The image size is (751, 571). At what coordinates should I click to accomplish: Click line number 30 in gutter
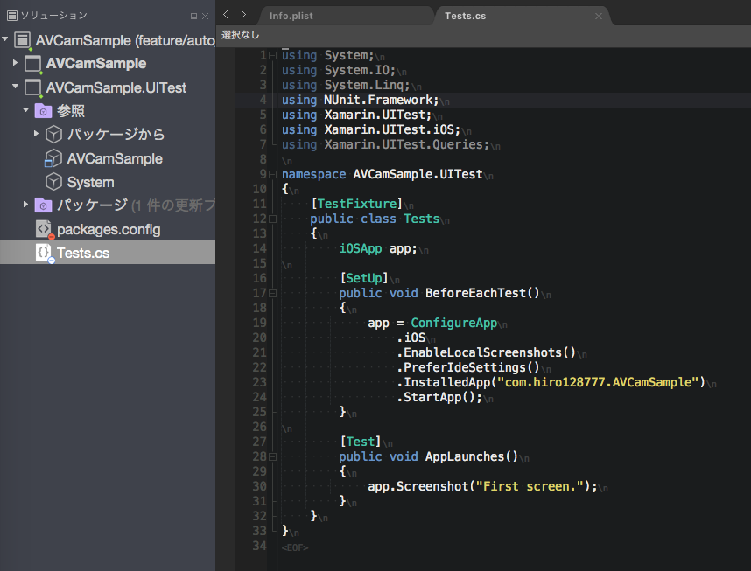[259, 486]
